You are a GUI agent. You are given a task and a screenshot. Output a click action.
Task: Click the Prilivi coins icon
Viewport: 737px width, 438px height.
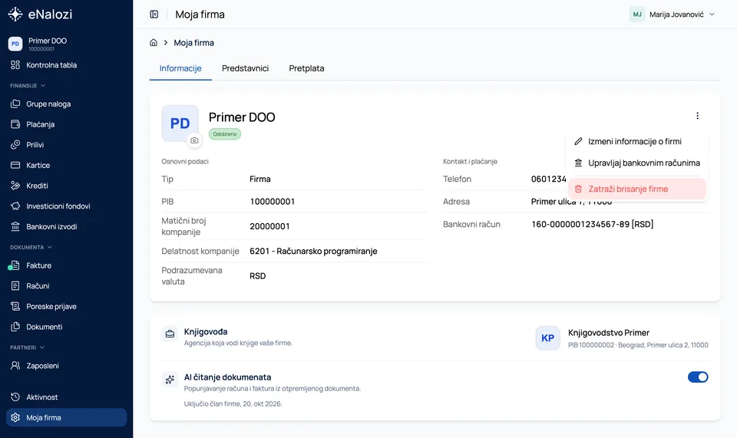pos(15,144)
